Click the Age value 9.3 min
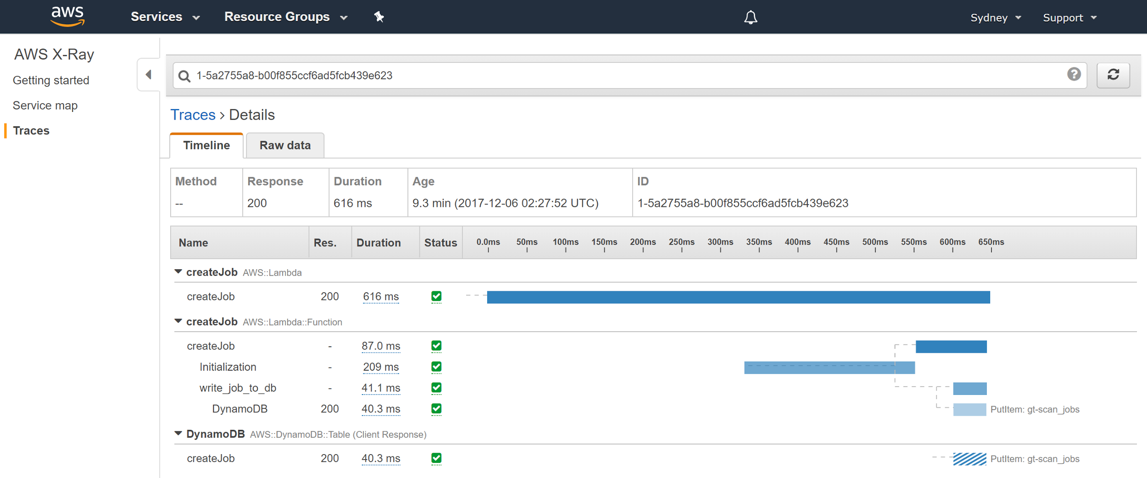Viewport: 1147px width, 478px height. [x=505, y=203]
